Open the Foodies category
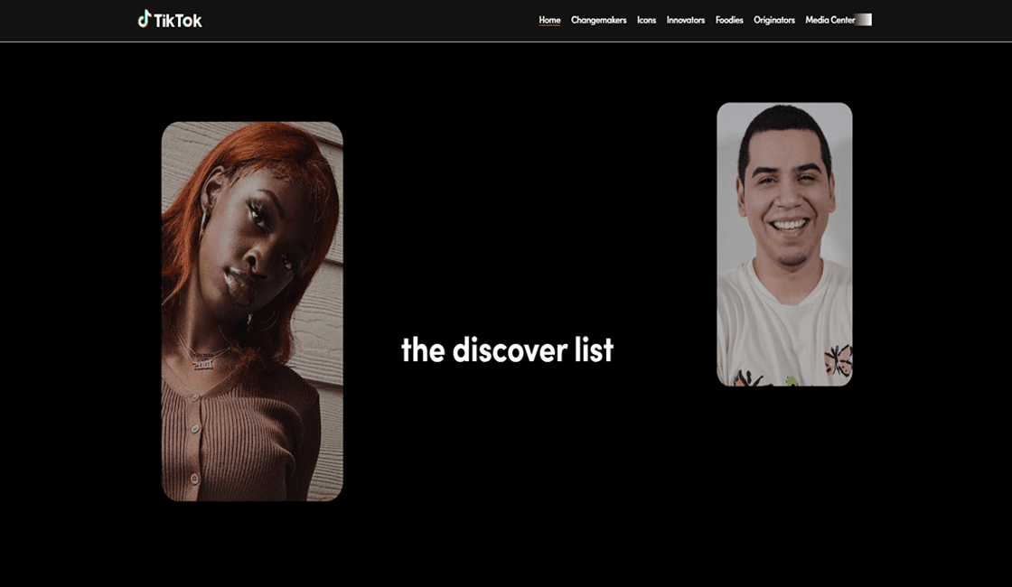 click(x=729, y=20)
